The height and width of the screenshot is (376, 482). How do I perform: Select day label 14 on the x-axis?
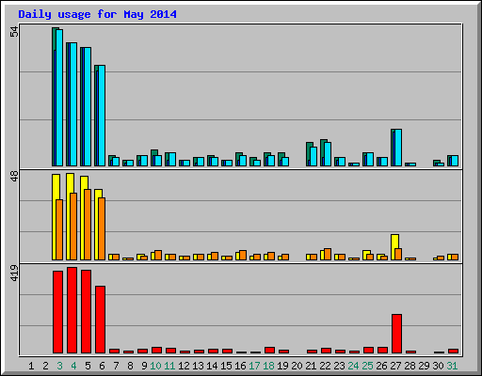point(212,366)
